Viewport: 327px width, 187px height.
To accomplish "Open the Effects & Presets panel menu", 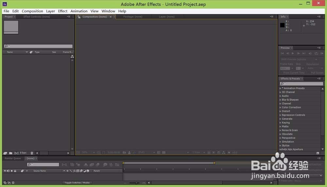I will (319, 79).
